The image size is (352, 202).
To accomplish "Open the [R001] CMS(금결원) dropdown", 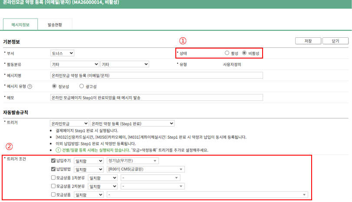I will (146, 169).
